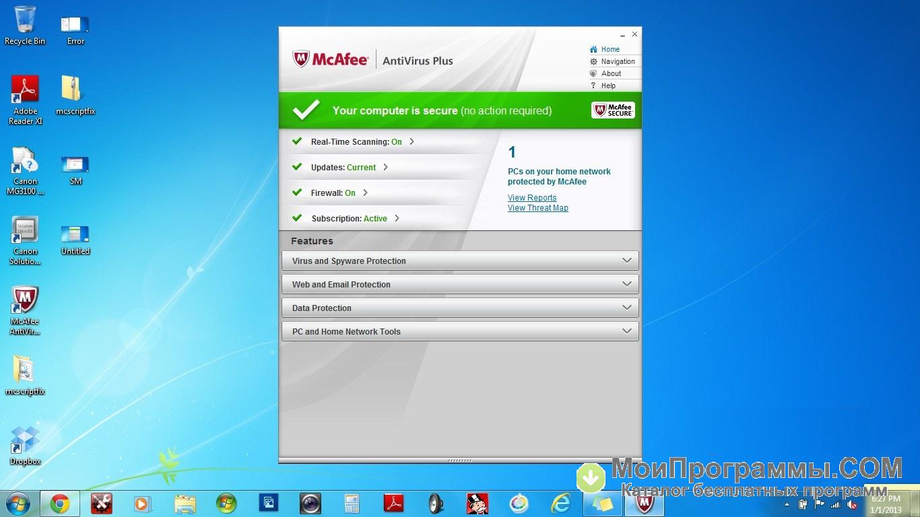The width and height of the screenshot is (920, 517).
Task: Expand PC and Home Network Tools section
Action: (x=460, y=331)
